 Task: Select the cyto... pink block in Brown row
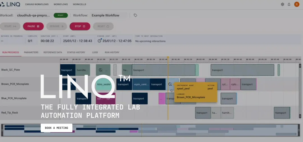click(235, 84)
